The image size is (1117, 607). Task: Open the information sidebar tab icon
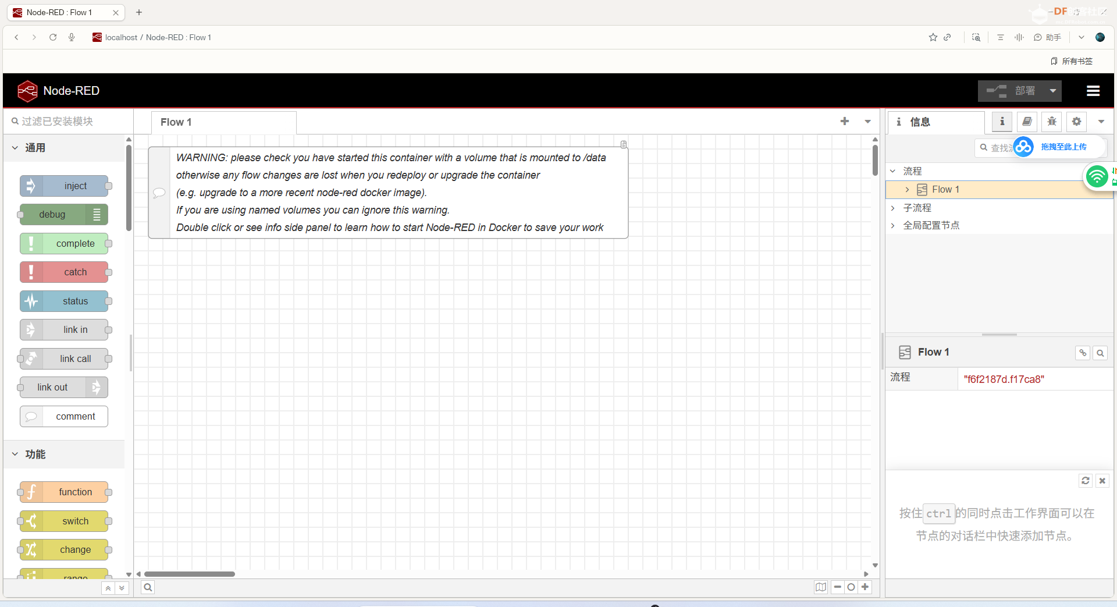tap(1002, 122)
